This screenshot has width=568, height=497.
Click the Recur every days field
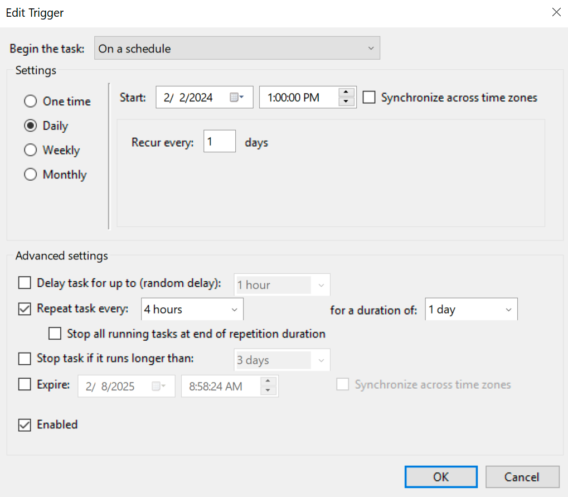coord(219,142)
